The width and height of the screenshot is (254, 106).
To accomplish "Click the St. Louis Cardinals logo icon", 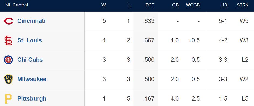I will pyautogui.click(x=8, y=40).
